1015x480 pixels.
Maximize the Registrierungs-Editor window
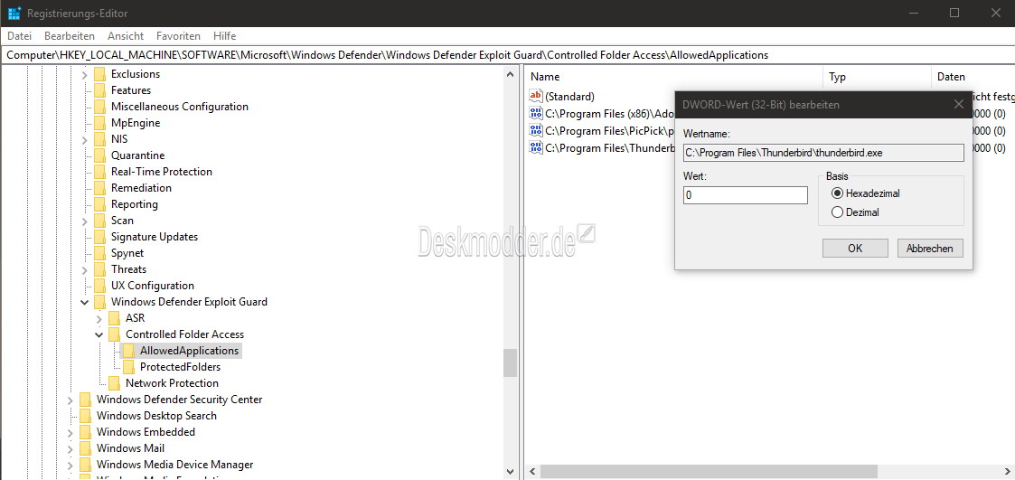[954, 13]
